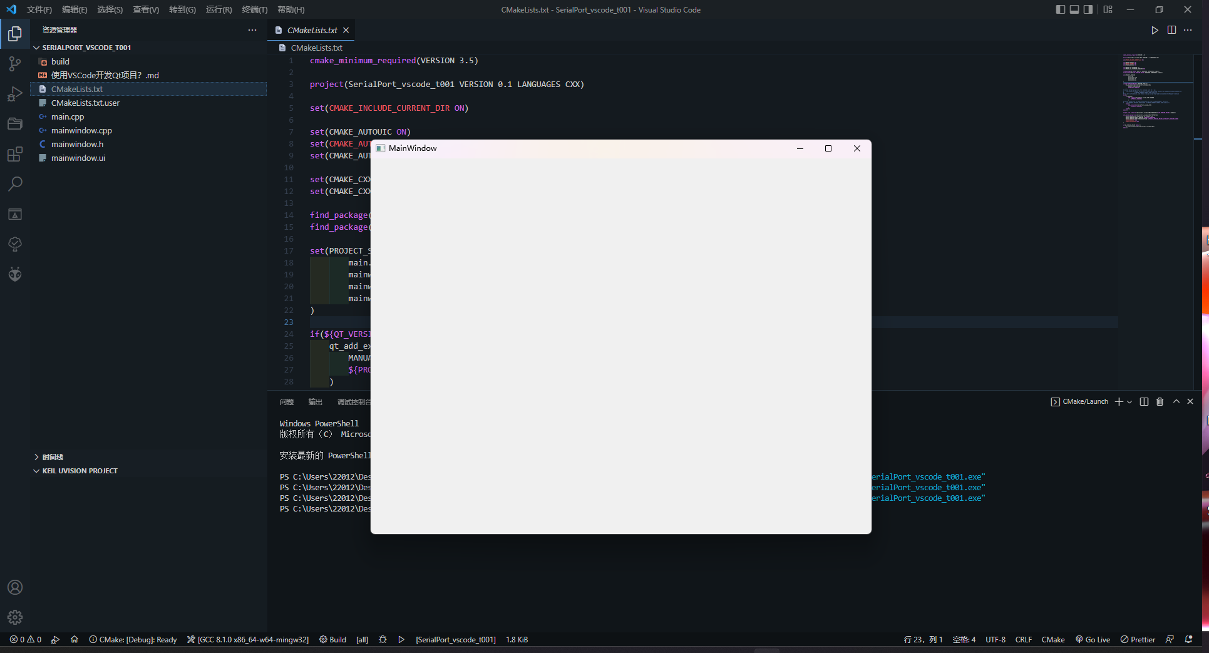Open Explorer panel more actions ellipsis
The height and width of the screenshot is (653, 1209).
point(252,30)
